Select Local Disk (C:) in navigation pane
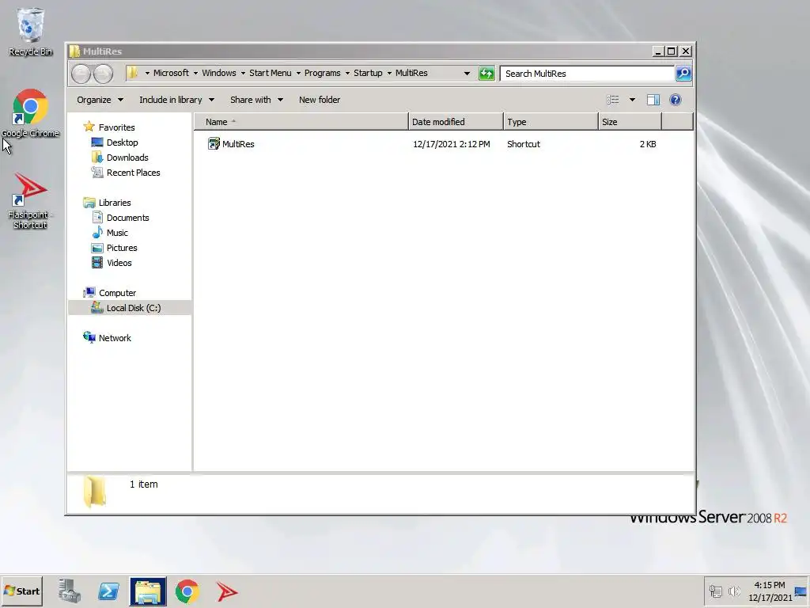This screenshot has height=608, width=810. tap(130, 308)
